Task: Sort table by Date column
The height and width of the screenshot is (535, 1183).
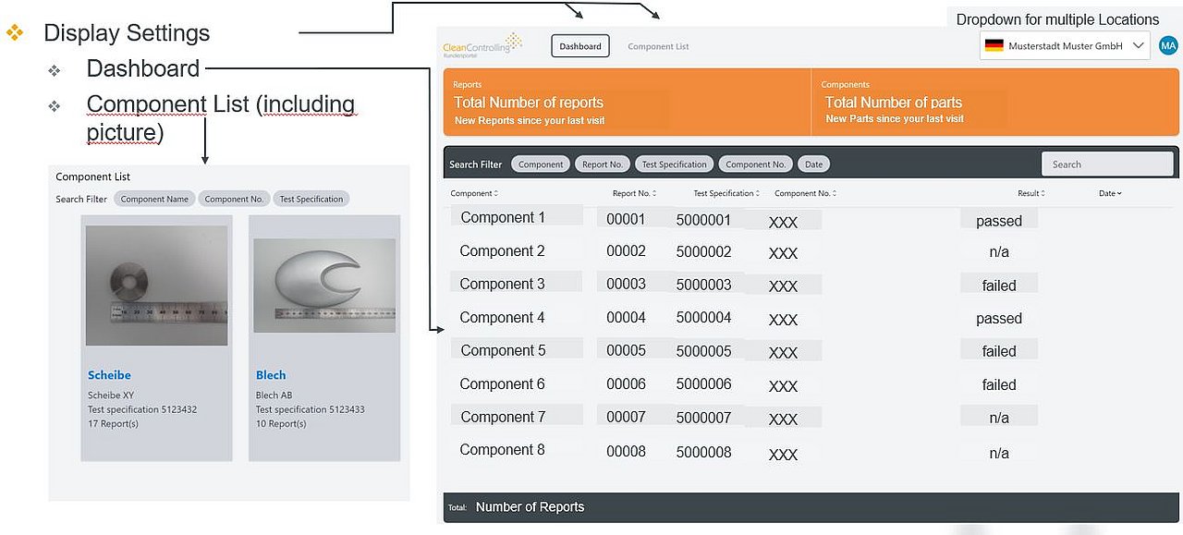Action: coord(1110,193)
